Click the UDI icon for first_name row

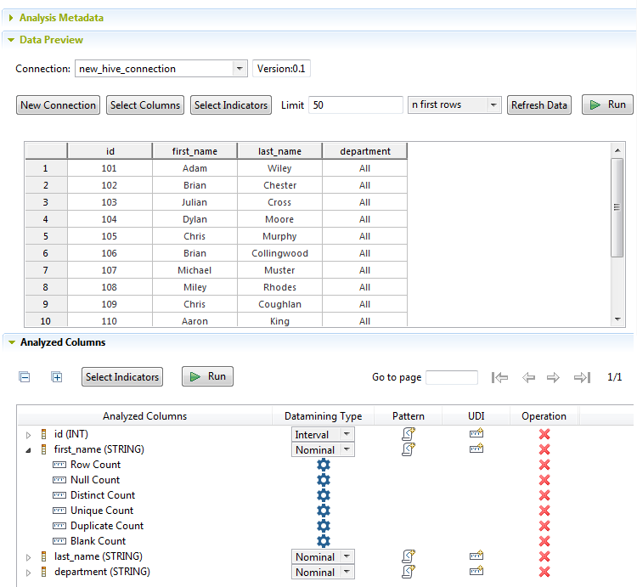tap(476, 449)
